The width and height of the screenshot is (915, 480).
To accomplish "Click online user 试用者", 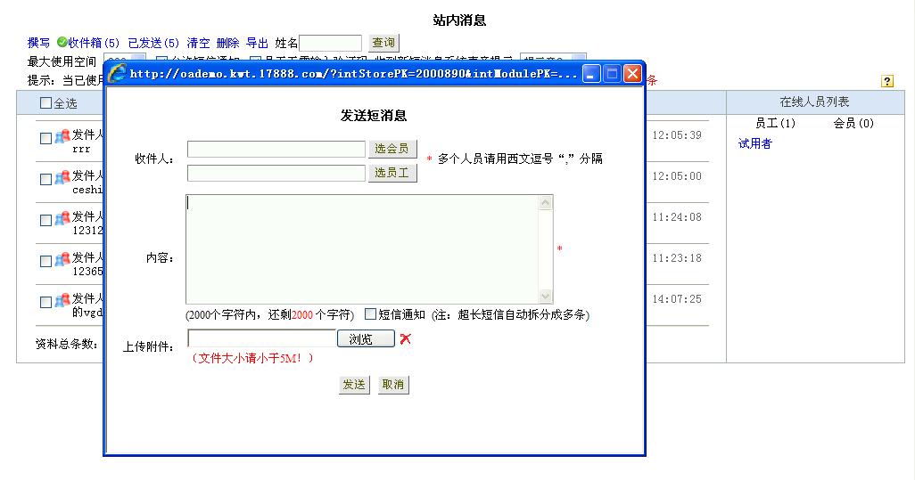I will click(754, 143).
